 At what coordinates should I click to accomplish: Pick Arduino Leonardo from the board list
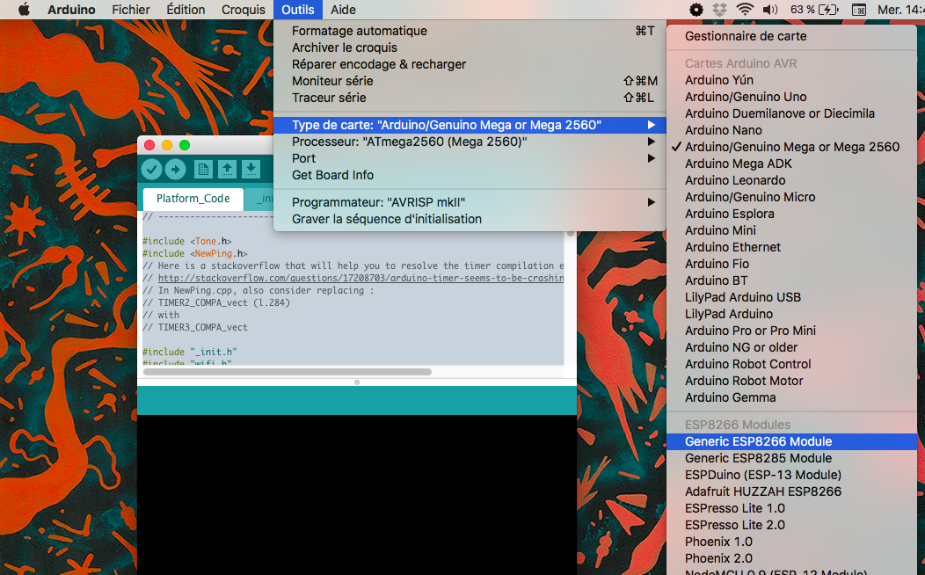pos(735,180)
